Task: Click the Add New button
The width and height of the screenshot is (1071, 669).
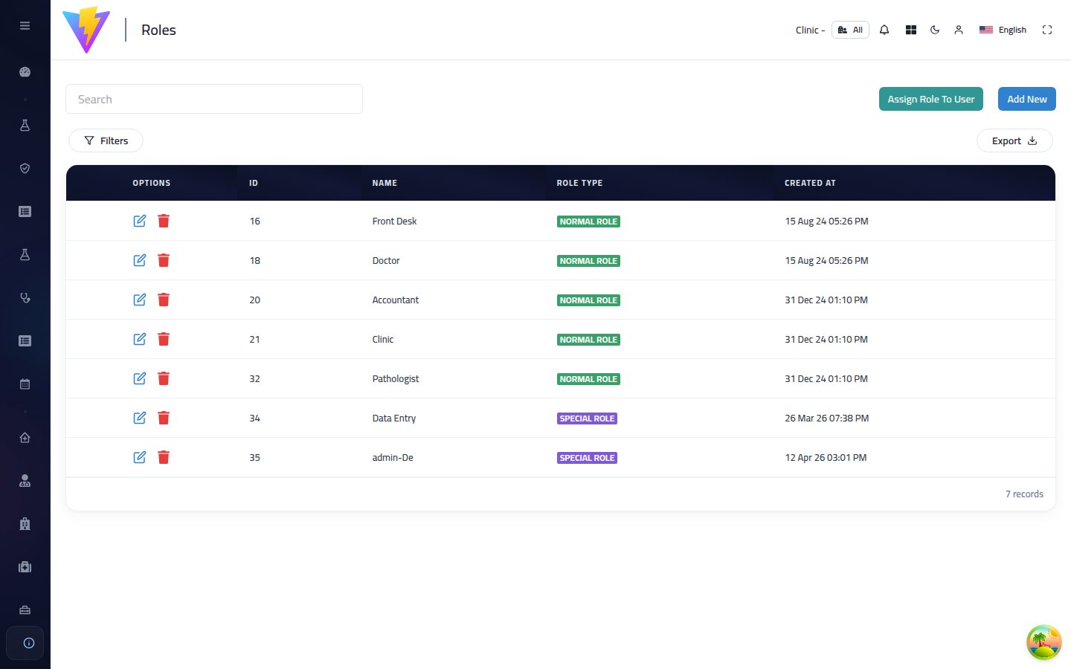Action: [x=1027, y=99]
